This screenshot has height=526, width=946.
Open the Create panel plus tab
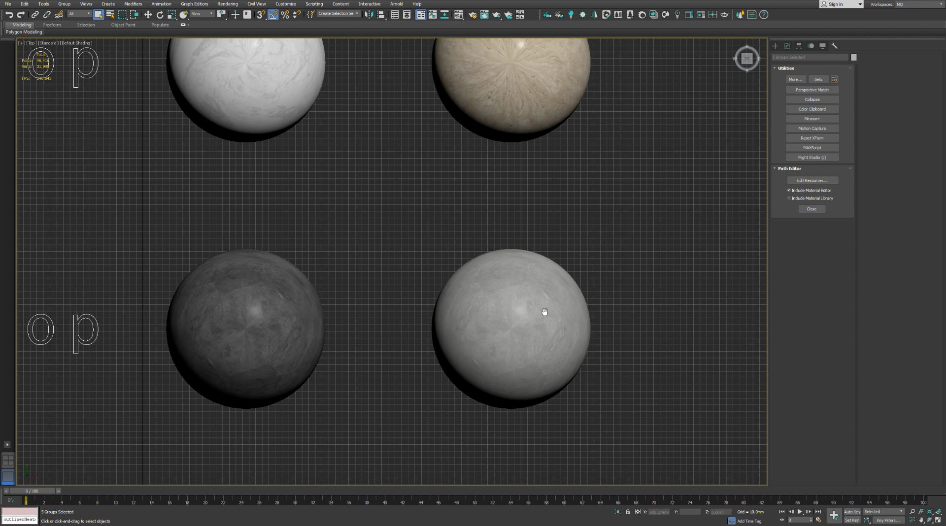775,46
